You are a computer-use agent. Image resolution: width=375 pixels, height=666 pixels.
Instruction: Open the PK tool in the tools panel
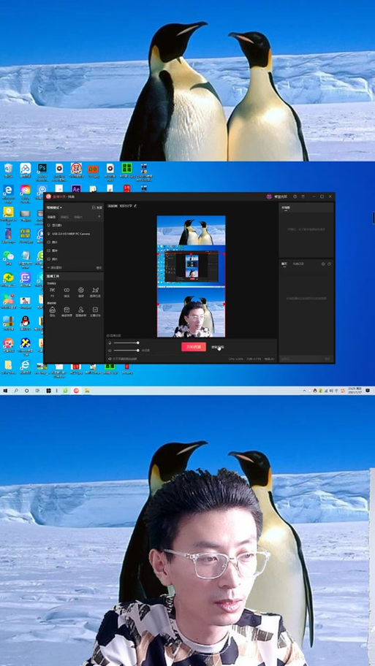[x=53, y=291]
